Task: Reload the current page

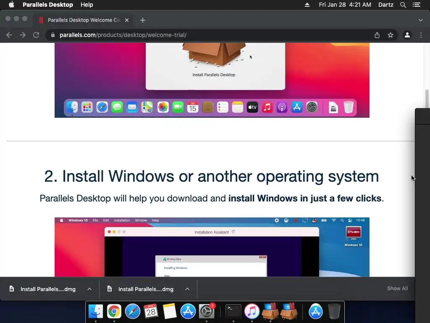Action: point(36,35)
